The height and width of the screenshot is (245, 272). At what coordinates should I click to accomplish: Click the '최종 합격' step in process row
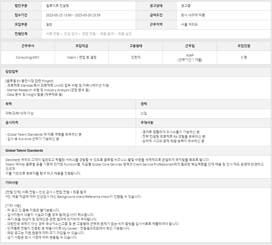point(107,34)
